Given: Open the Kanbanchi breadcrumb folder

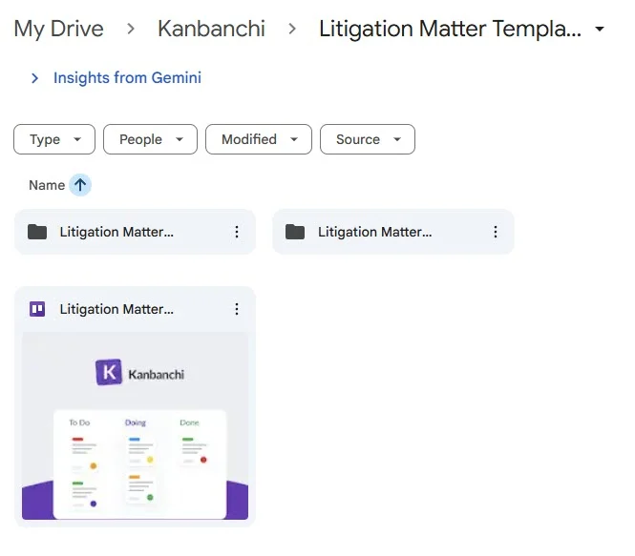Looking at the screenshot, I should tap(211, 29).
